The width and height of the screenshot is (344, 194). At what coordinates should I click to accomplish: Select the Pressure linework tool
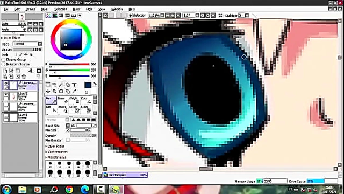(62, 109)
